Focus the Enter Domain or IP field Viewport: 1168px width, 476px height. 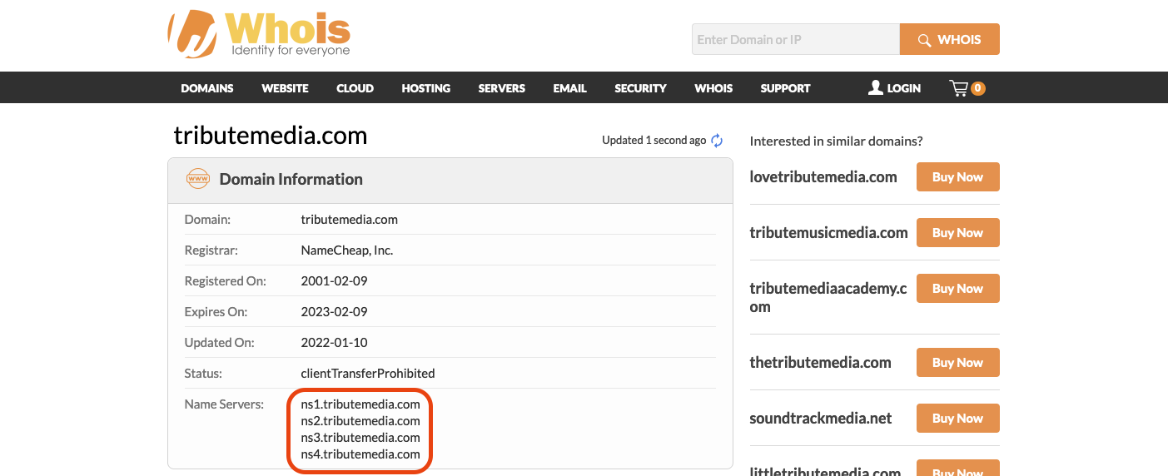tap(796, 39)
